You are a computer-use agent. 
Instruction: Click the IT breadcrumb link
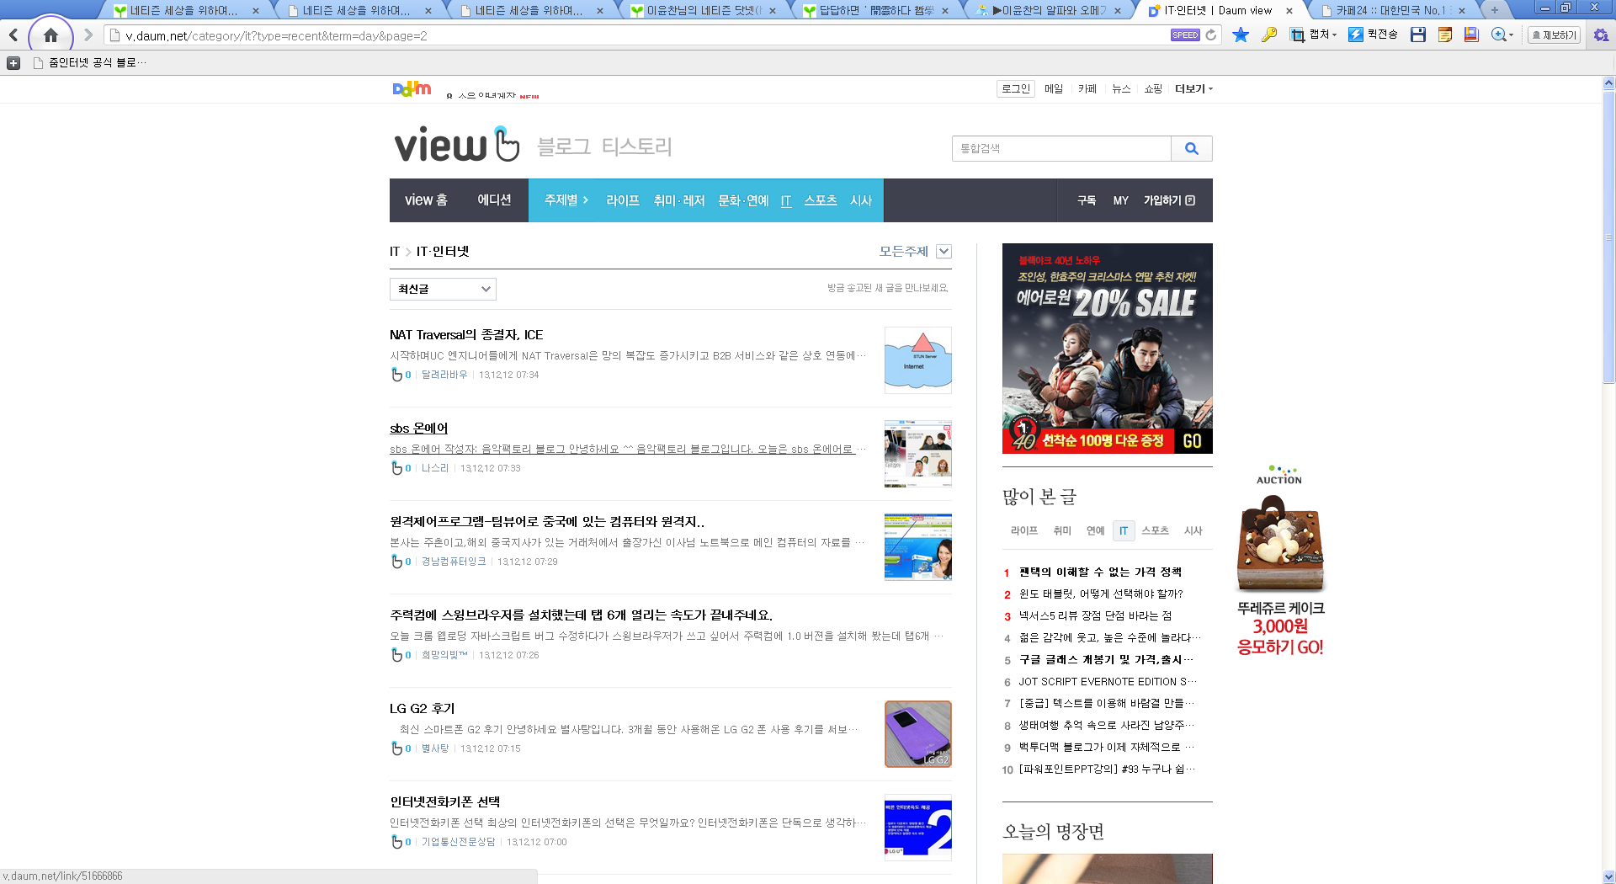click(x=395, y=252)
